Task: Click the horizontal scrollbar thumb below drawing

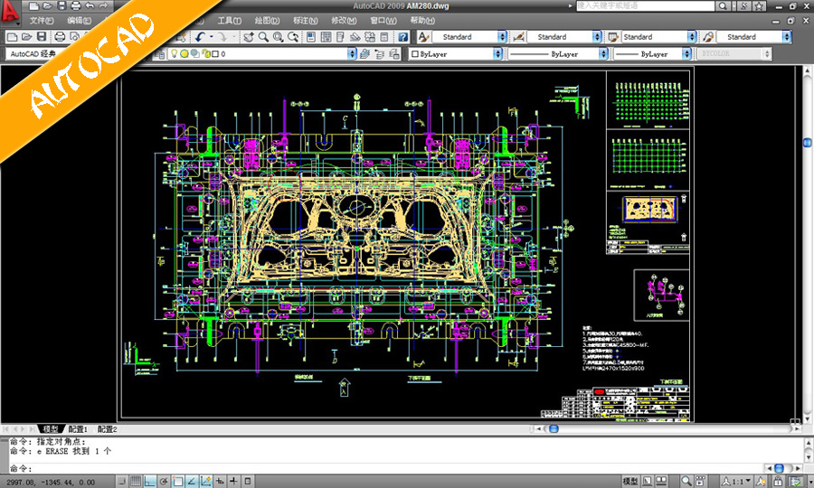Action: [x=554, y=429]
